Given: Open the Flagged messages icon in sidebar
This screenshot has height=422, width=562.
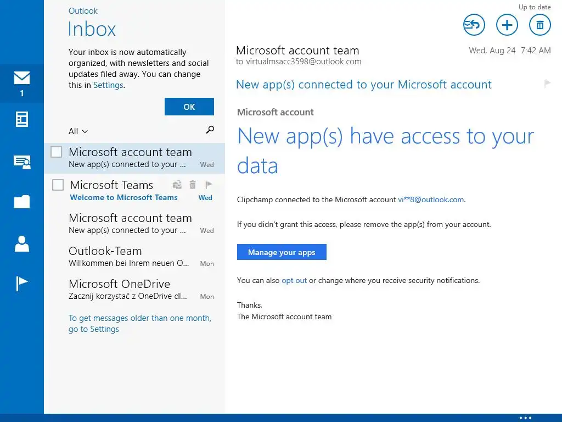Looking at the screenshot, I should (22, 284).
